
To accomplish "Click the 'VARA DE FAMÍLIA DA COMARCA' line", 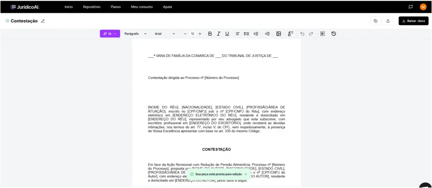I will pos(213,56).
